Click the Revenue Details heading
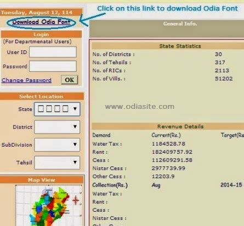 (x=180, y=126)
